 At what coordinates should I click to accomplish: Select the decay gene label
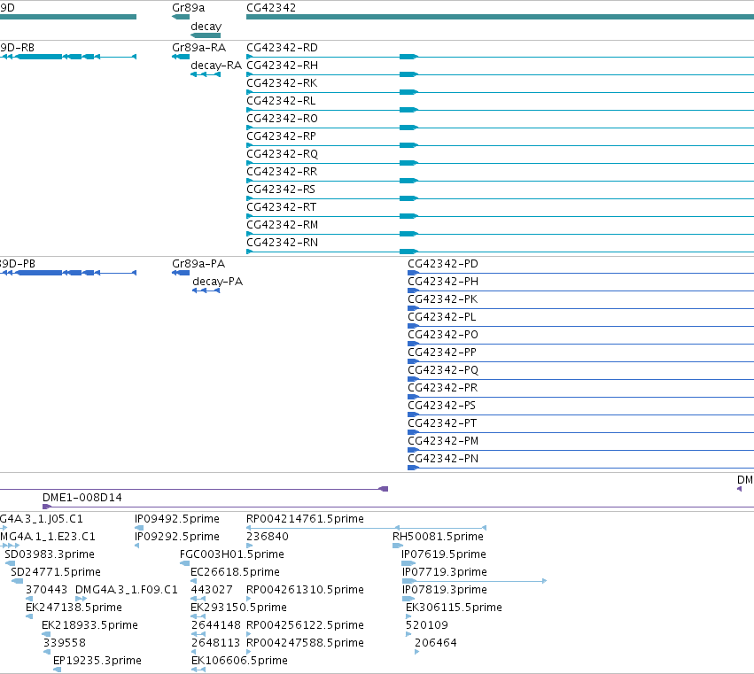tap(206, 27)
